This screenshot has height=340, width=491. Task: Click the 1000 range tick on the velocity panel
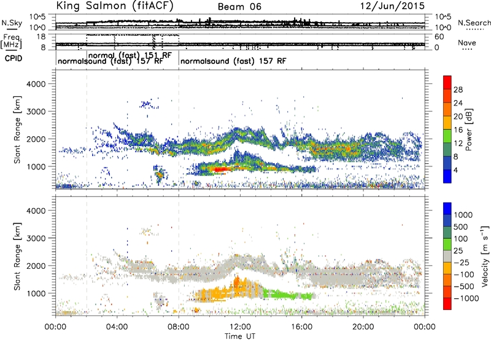pos(36,293)
